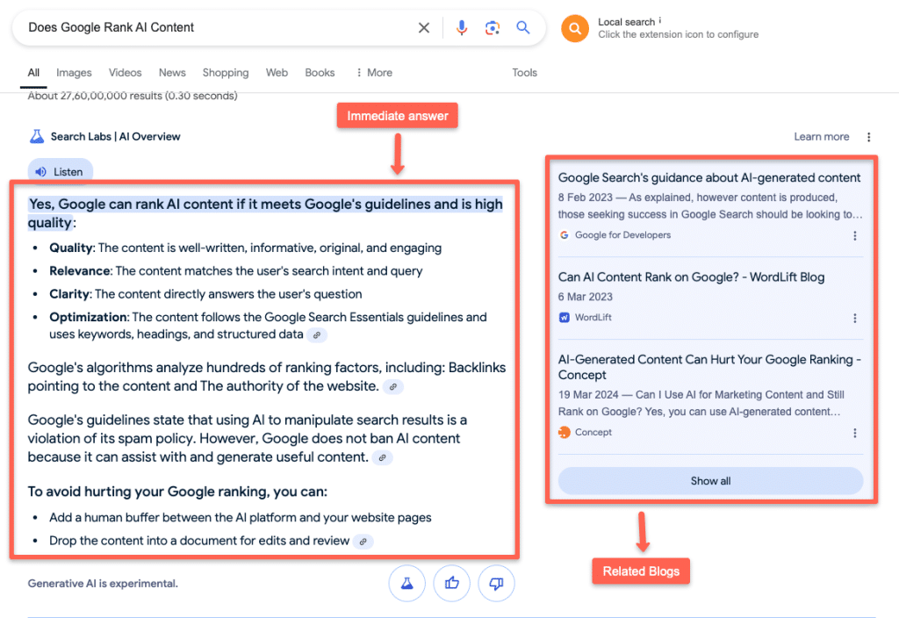The image size is (899, 618).
Task: Click the link chip after Optimization bullet
Action: pos(317,334)
